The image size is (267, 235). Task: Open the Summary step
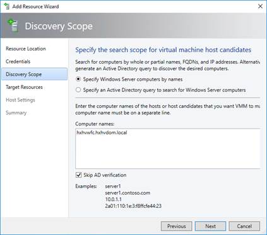point(16,113)
